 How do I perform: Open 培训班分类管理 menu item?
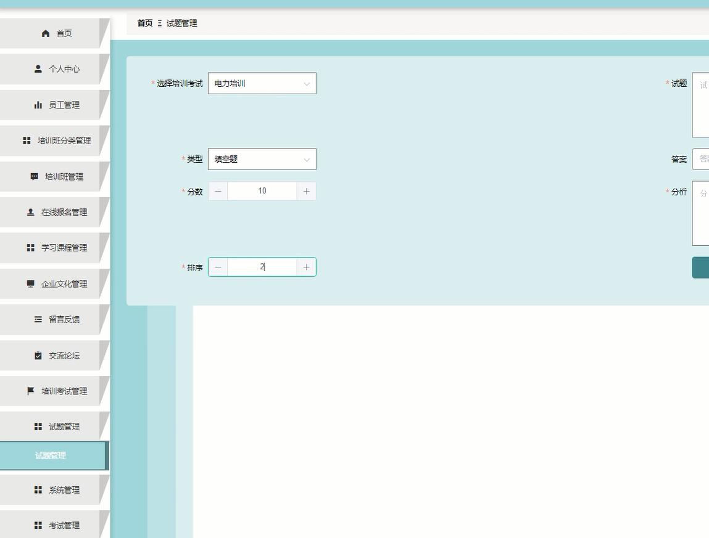click(x=54, y=141)
